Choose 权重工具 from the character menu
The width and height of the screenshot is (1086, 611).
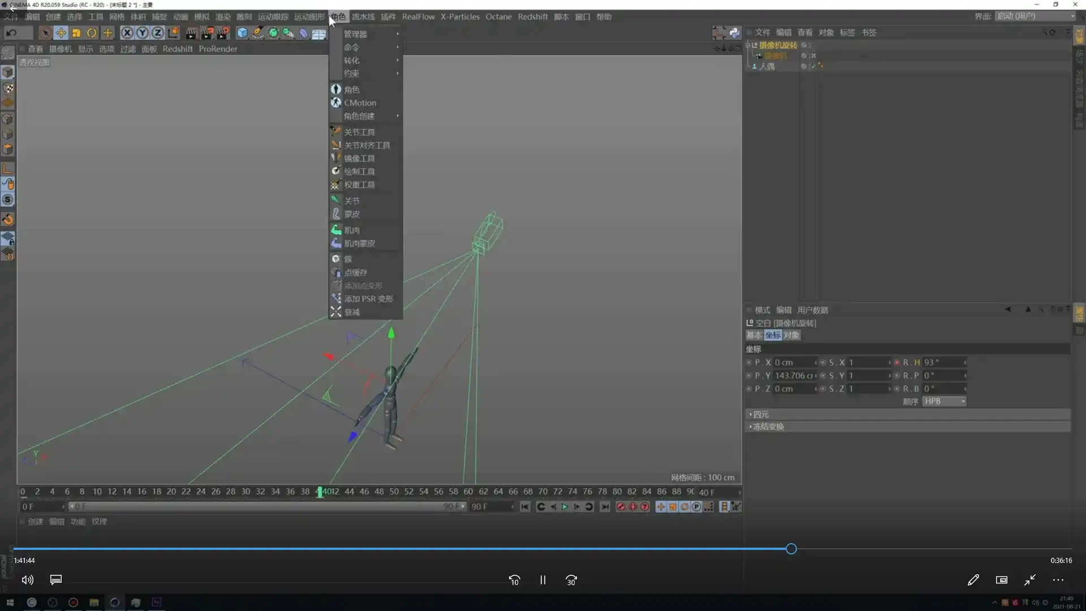[x=365, y=185]
